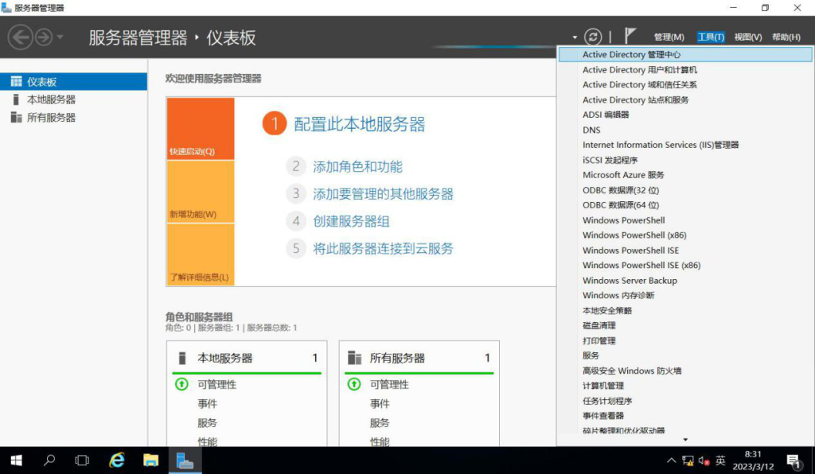815x474 pixels.
Task: Open Windows Server Backup
Action: [x=685, y=281]
